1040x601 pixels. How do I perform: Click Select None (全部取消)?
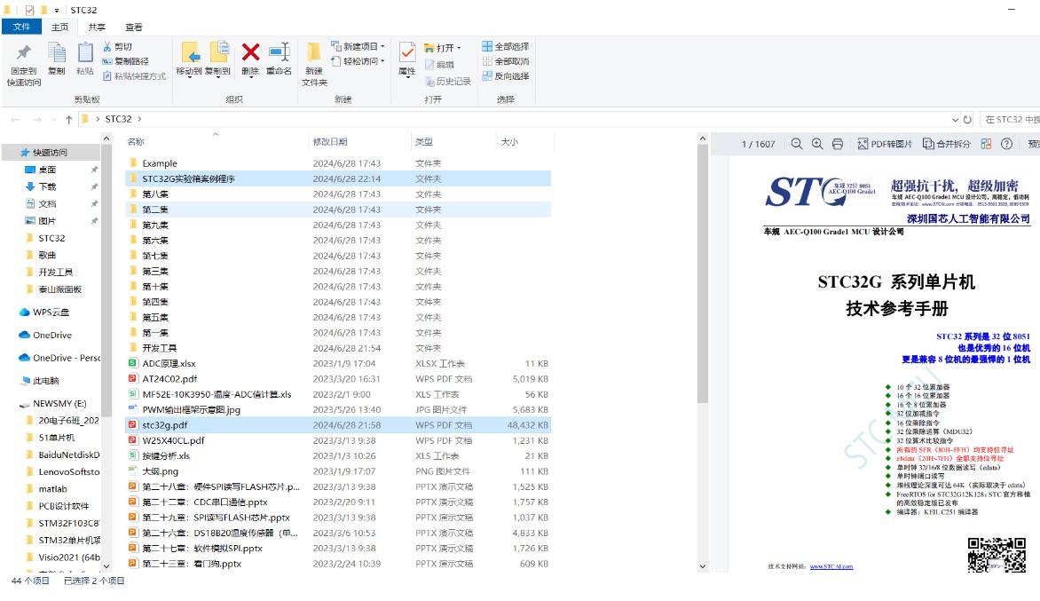pyautogui.click(x=506, y=61)
